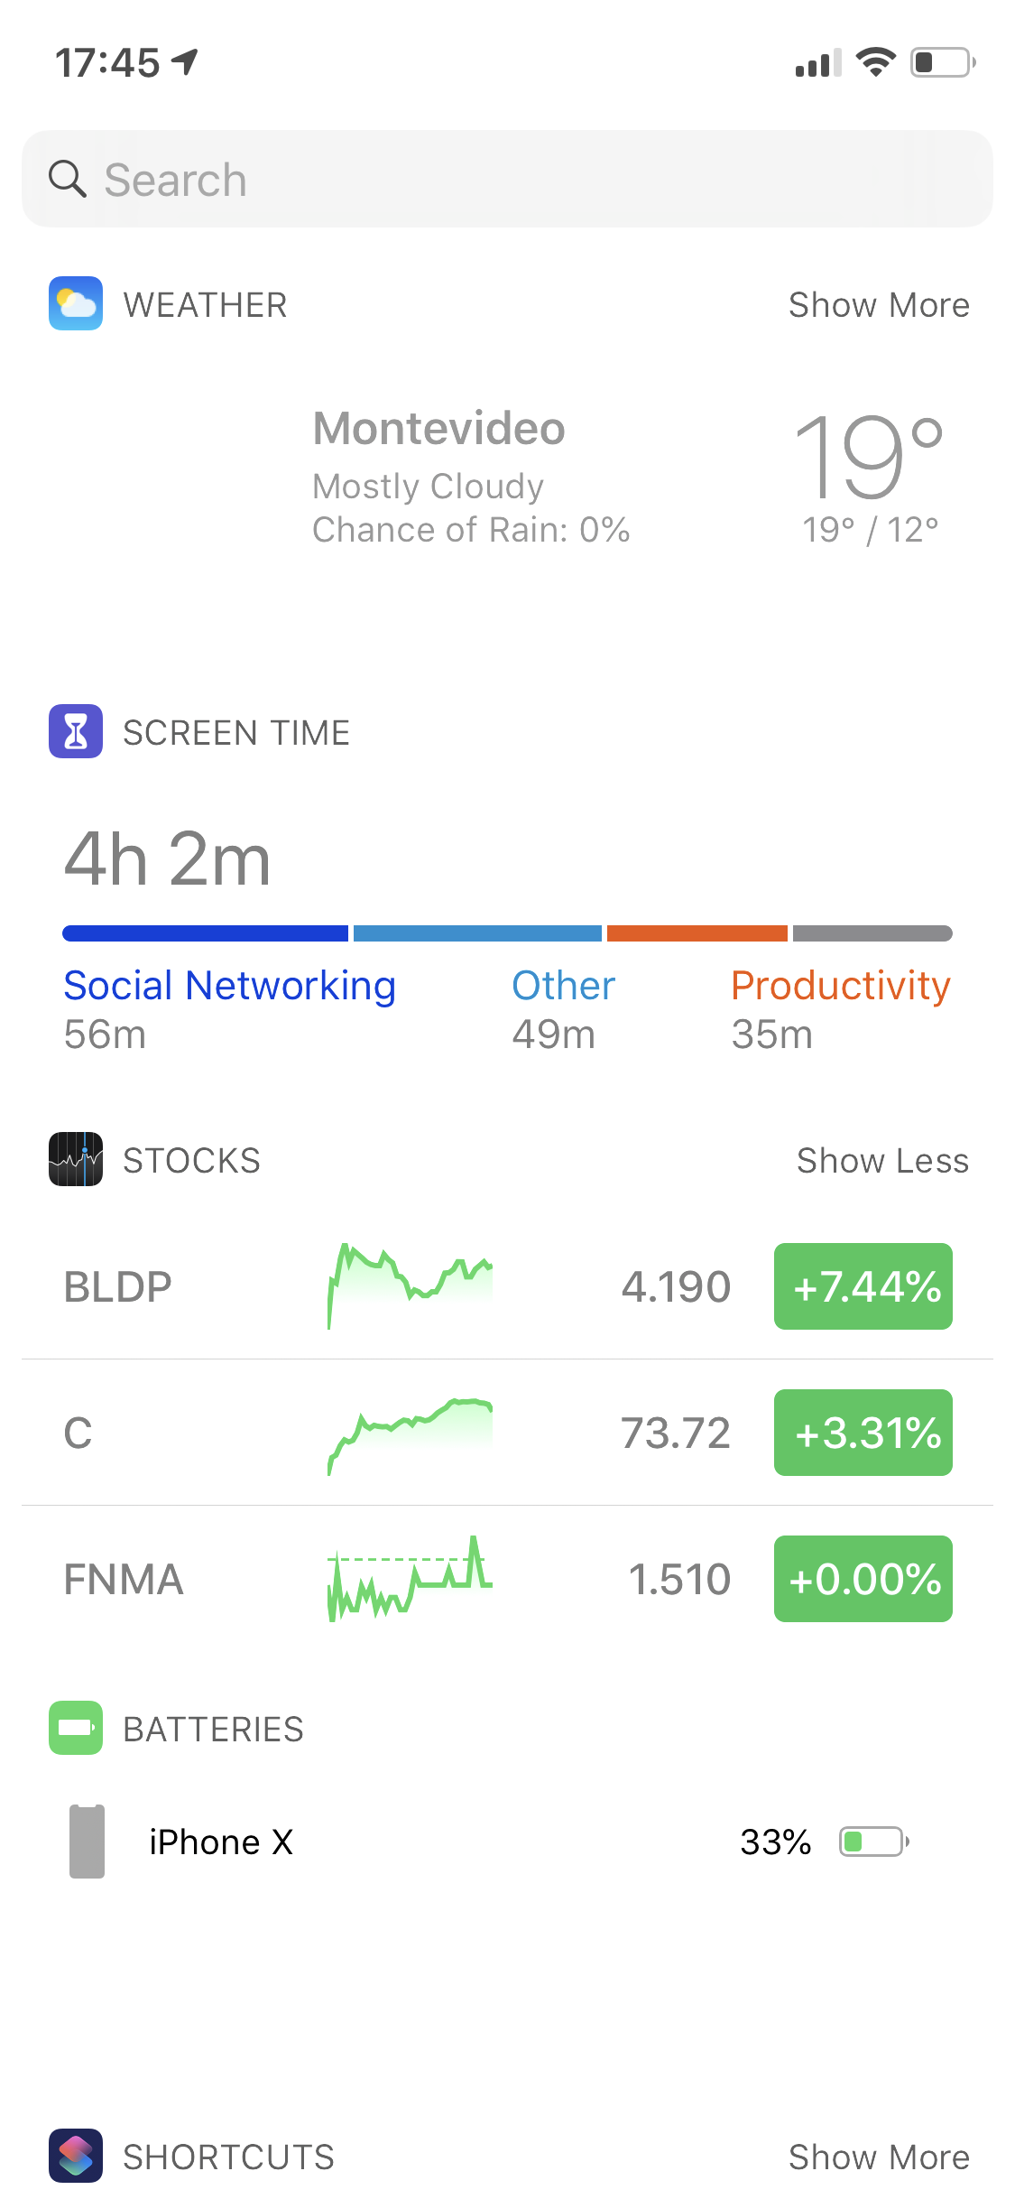
Task: Toggle the C stock +3.31% badge
Action: tap(863, 1433)
